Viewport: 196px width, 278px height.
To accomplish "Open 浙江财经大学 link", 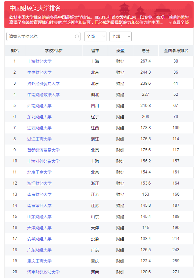I will tap(39, 183).
